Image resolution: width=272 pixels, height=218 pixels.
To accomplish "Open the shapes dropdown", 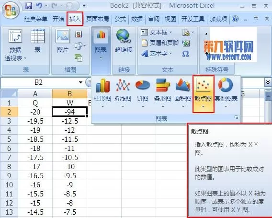I will (80, 46).
